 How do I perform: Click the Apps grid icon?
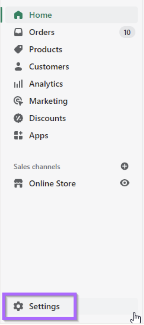coord(18,136)
